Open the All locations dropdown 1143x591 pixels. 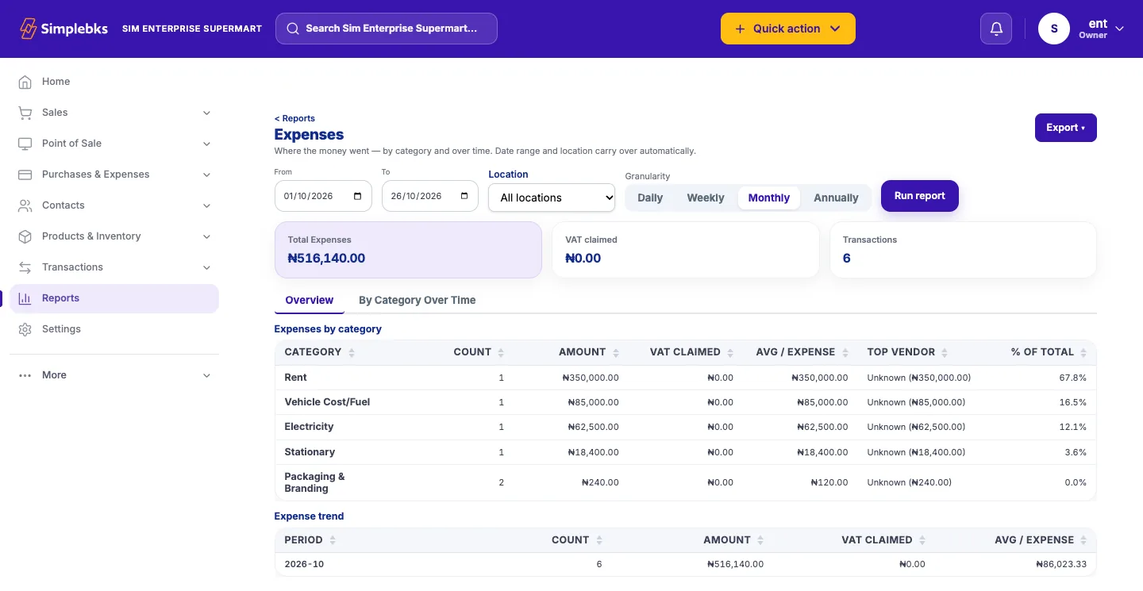pos(552,198)
